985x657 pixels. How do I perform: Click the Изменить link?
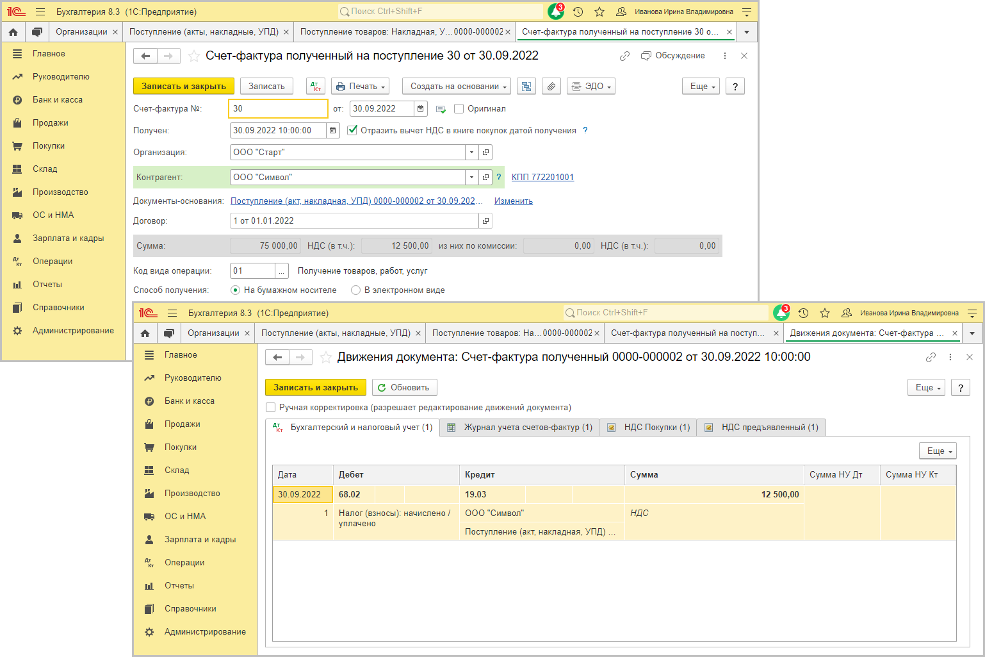click(x=514, y=201)
